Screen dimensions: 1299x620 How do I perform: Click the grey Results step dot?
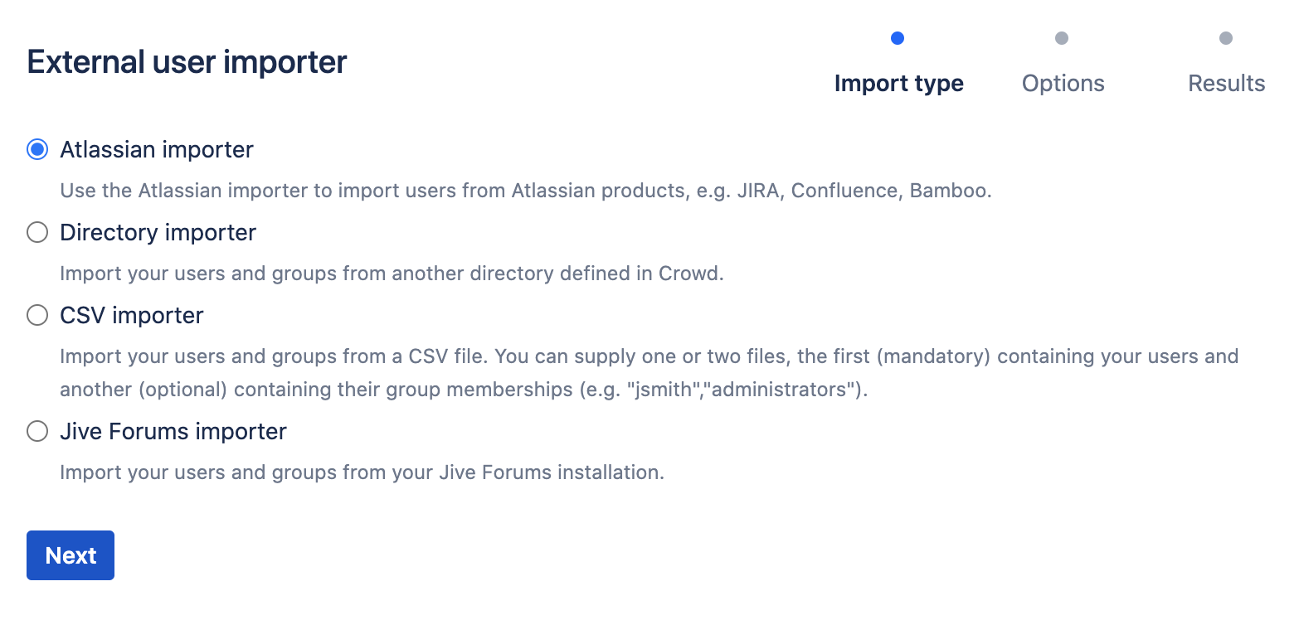(x=1226, y=38)
